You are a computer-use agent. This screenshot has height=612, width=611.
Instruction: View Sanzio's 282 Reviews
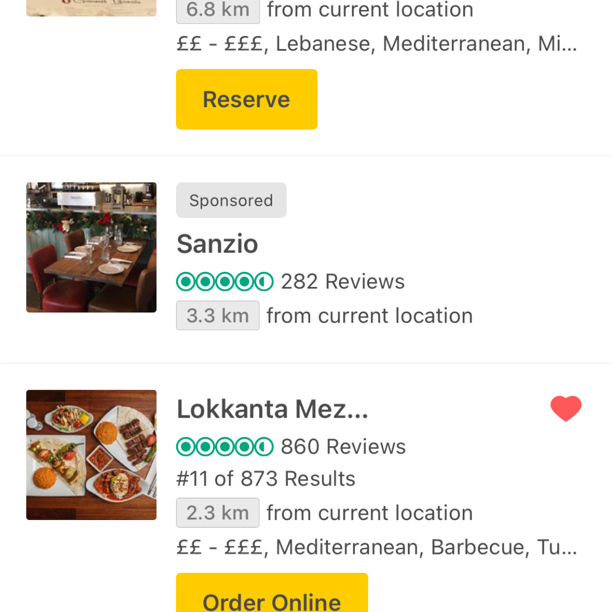[343, 282]
